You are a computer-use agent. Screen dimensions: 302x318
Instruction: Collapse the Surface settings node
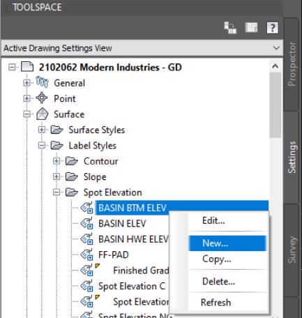pyautogui.click(x=27, y=114)
